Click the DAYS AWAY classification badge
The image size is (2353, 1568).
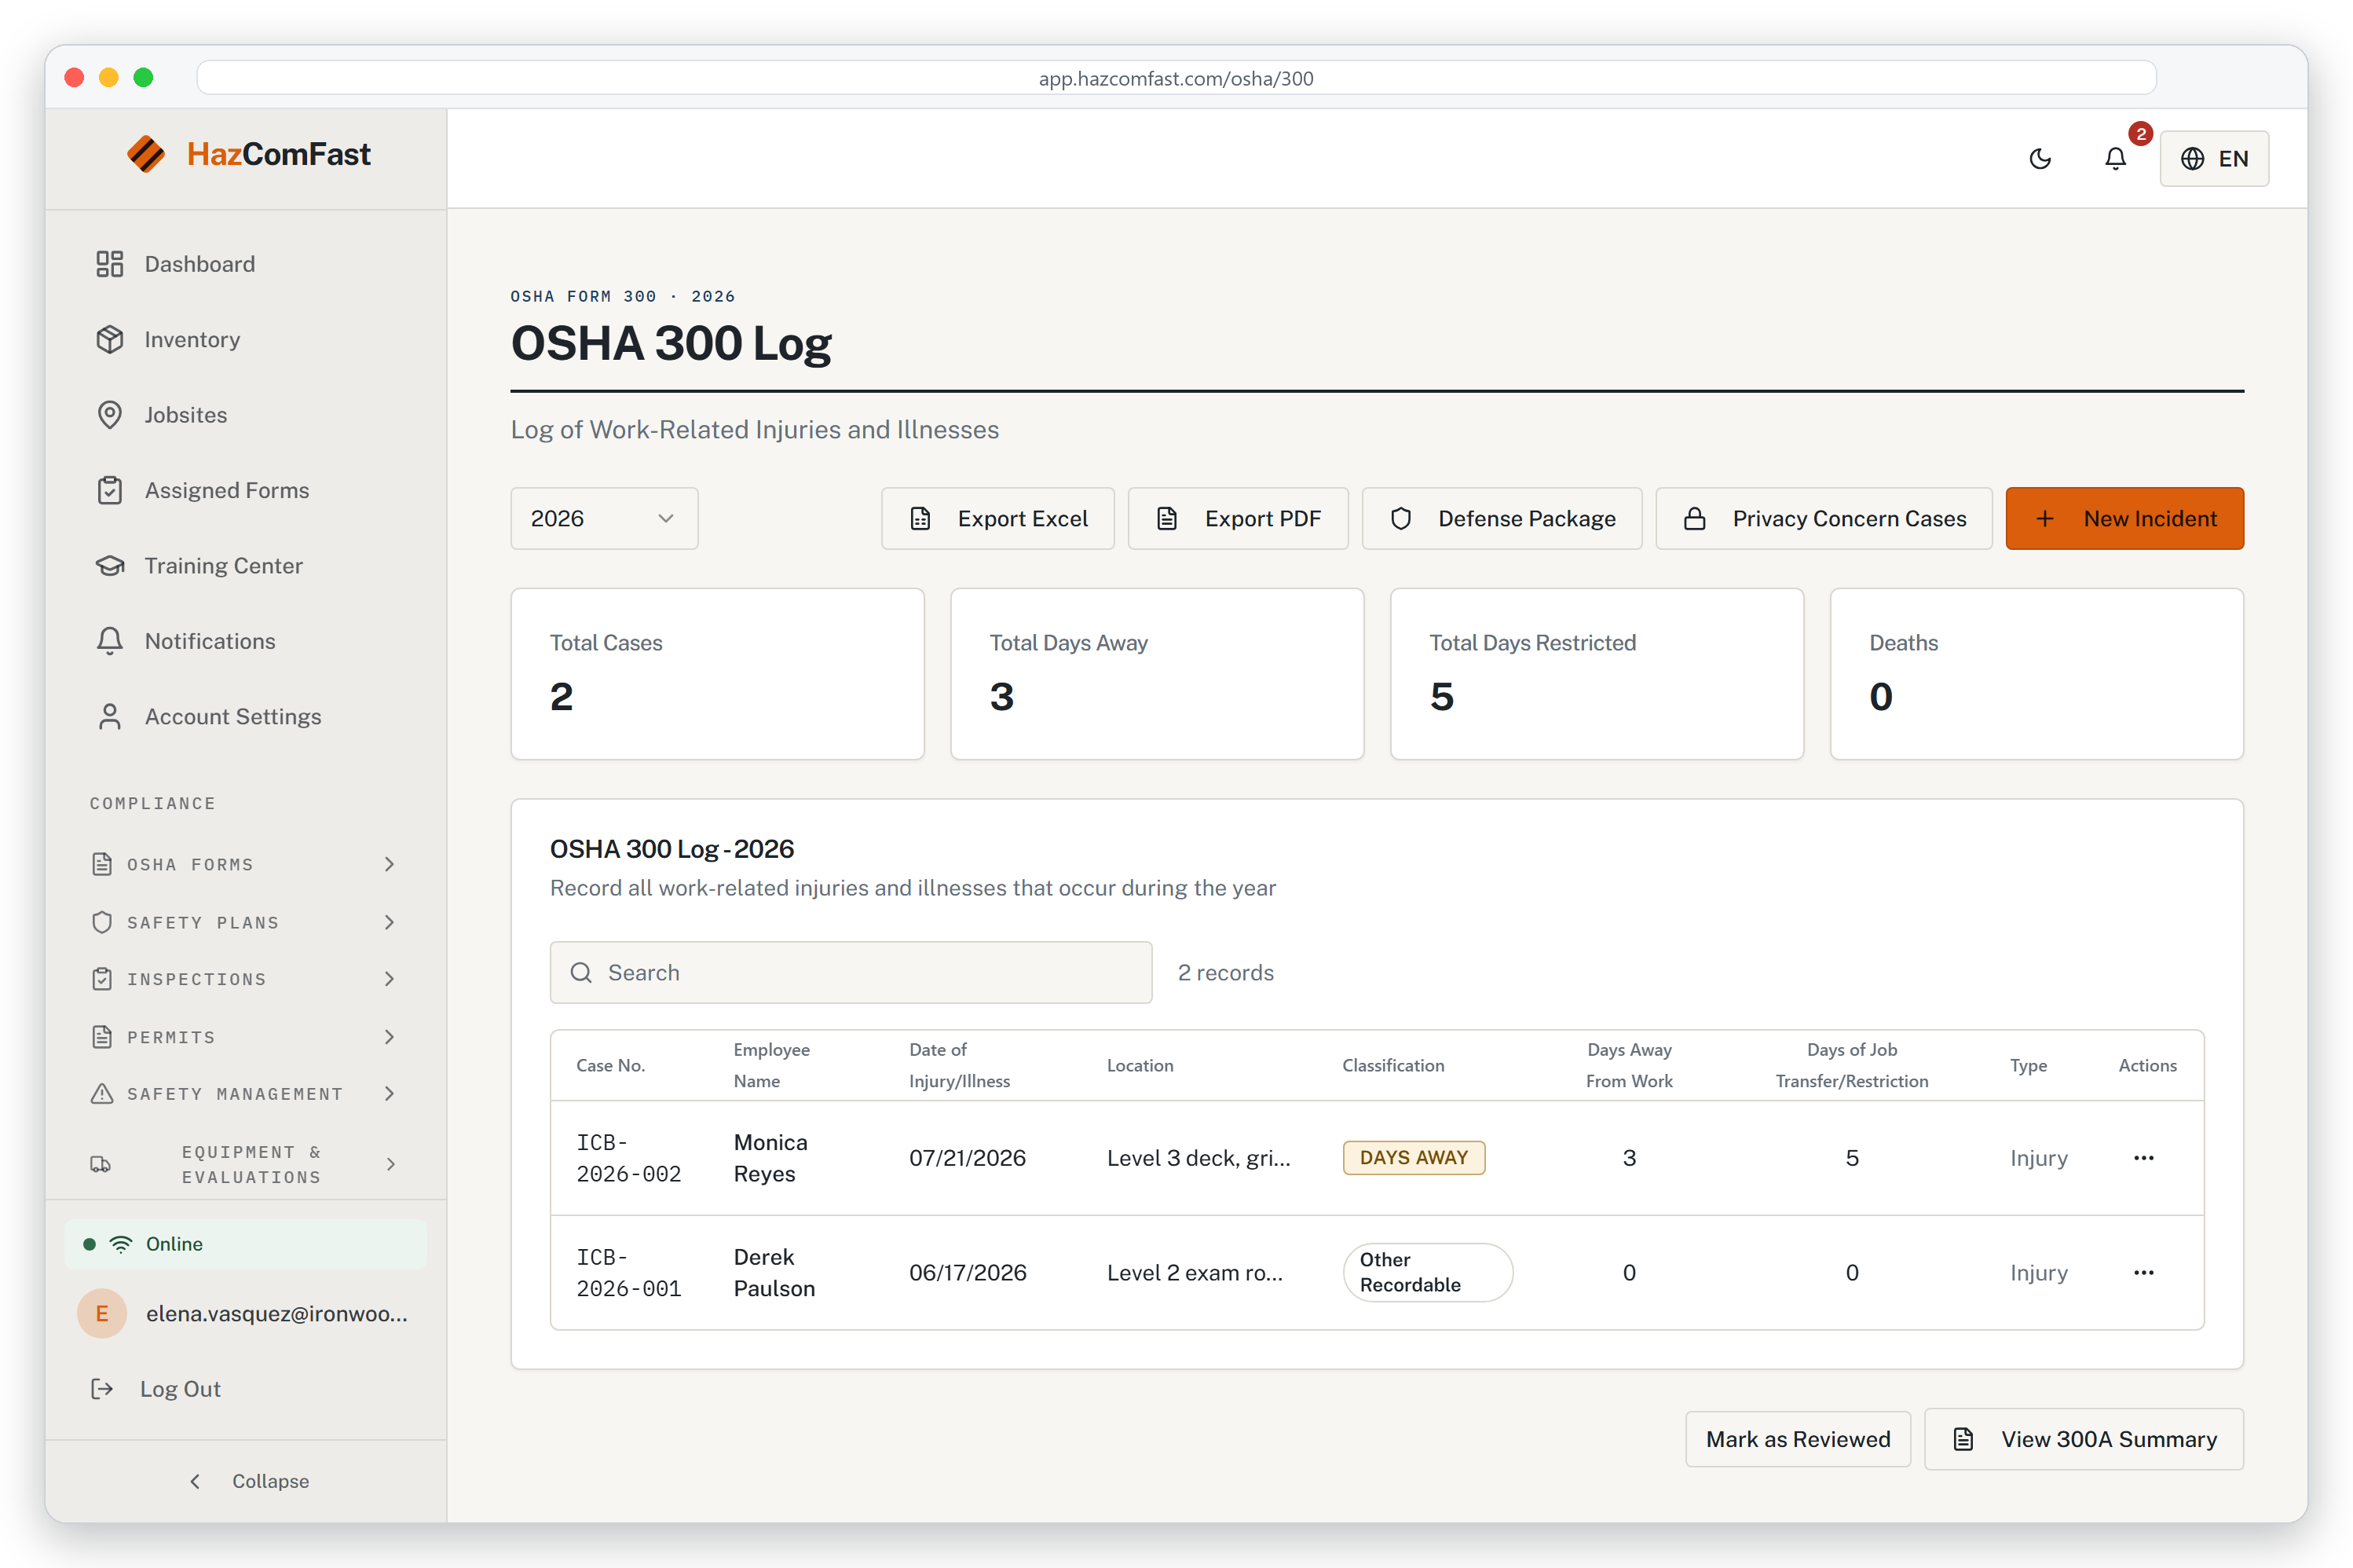coord(1414,1158)
